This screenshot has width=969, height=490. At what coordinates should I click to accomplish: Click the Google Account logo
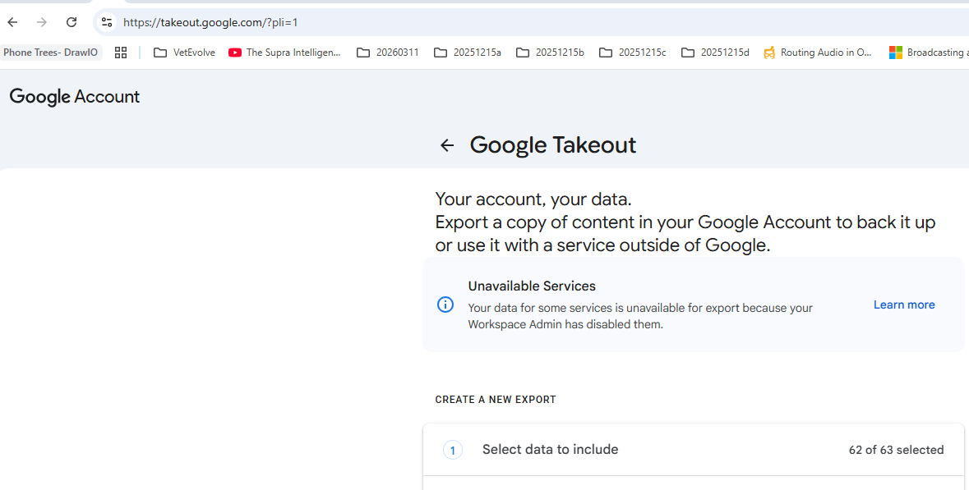pos(75,97)
